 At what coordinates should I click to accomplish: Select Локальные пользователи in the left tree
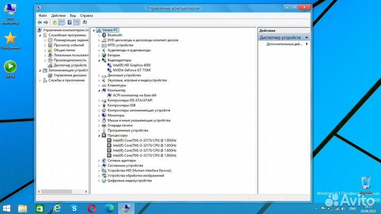pyautogui.click(x=71, y=55)
